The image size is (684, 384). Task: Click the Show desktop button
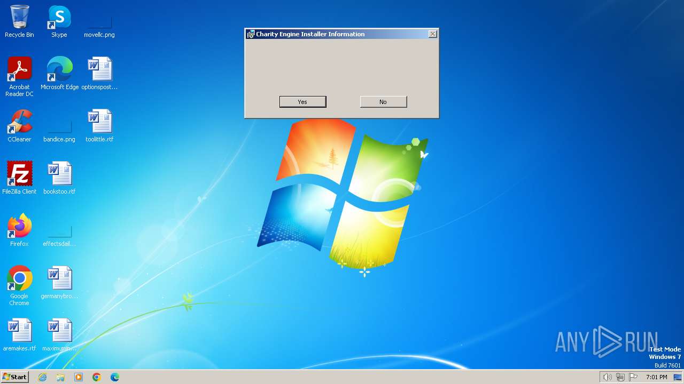pos(678,377)
